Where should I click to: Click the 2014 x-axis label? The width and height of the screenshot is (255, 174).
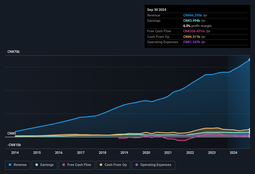coord(15,153)
